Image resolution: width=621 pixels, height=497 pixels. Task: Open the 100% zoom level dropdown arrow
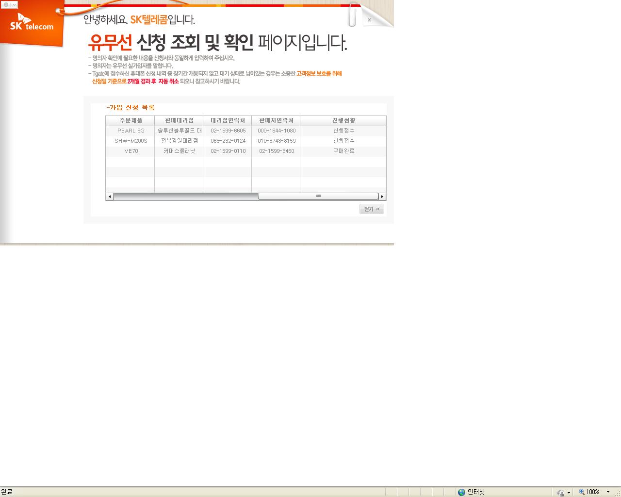click(x=608, y=492)
